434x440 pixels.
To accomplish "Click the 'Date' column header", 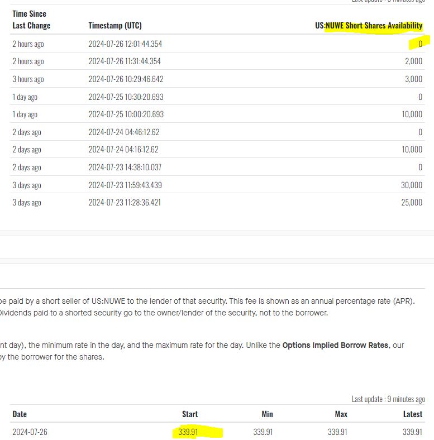I will point(20,414).
